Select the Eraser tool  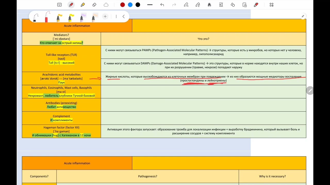[94, 5]
